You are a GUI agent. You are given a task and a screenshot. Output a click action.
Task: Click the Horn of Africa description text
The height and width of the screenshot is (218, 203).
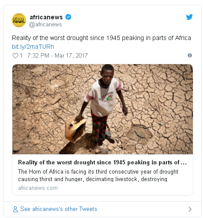click(x=98, y=175)
